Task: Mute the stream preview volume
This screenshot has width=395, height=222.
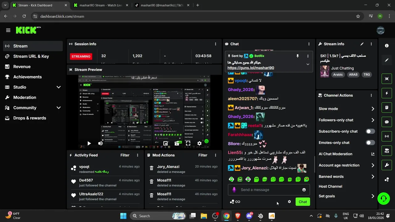Action: (100, 143)
